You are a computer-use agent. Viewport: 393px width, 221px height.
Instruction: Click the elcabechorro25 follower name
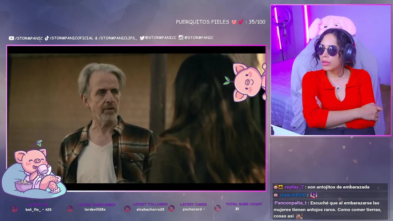tap(150, 209)
